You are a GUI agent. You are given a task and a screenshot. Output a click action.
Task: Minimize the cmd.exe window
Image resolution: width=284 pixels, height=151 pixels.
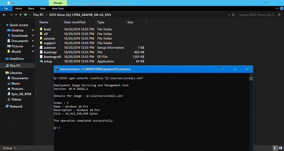pyautogui.click(x=223, y=69)
